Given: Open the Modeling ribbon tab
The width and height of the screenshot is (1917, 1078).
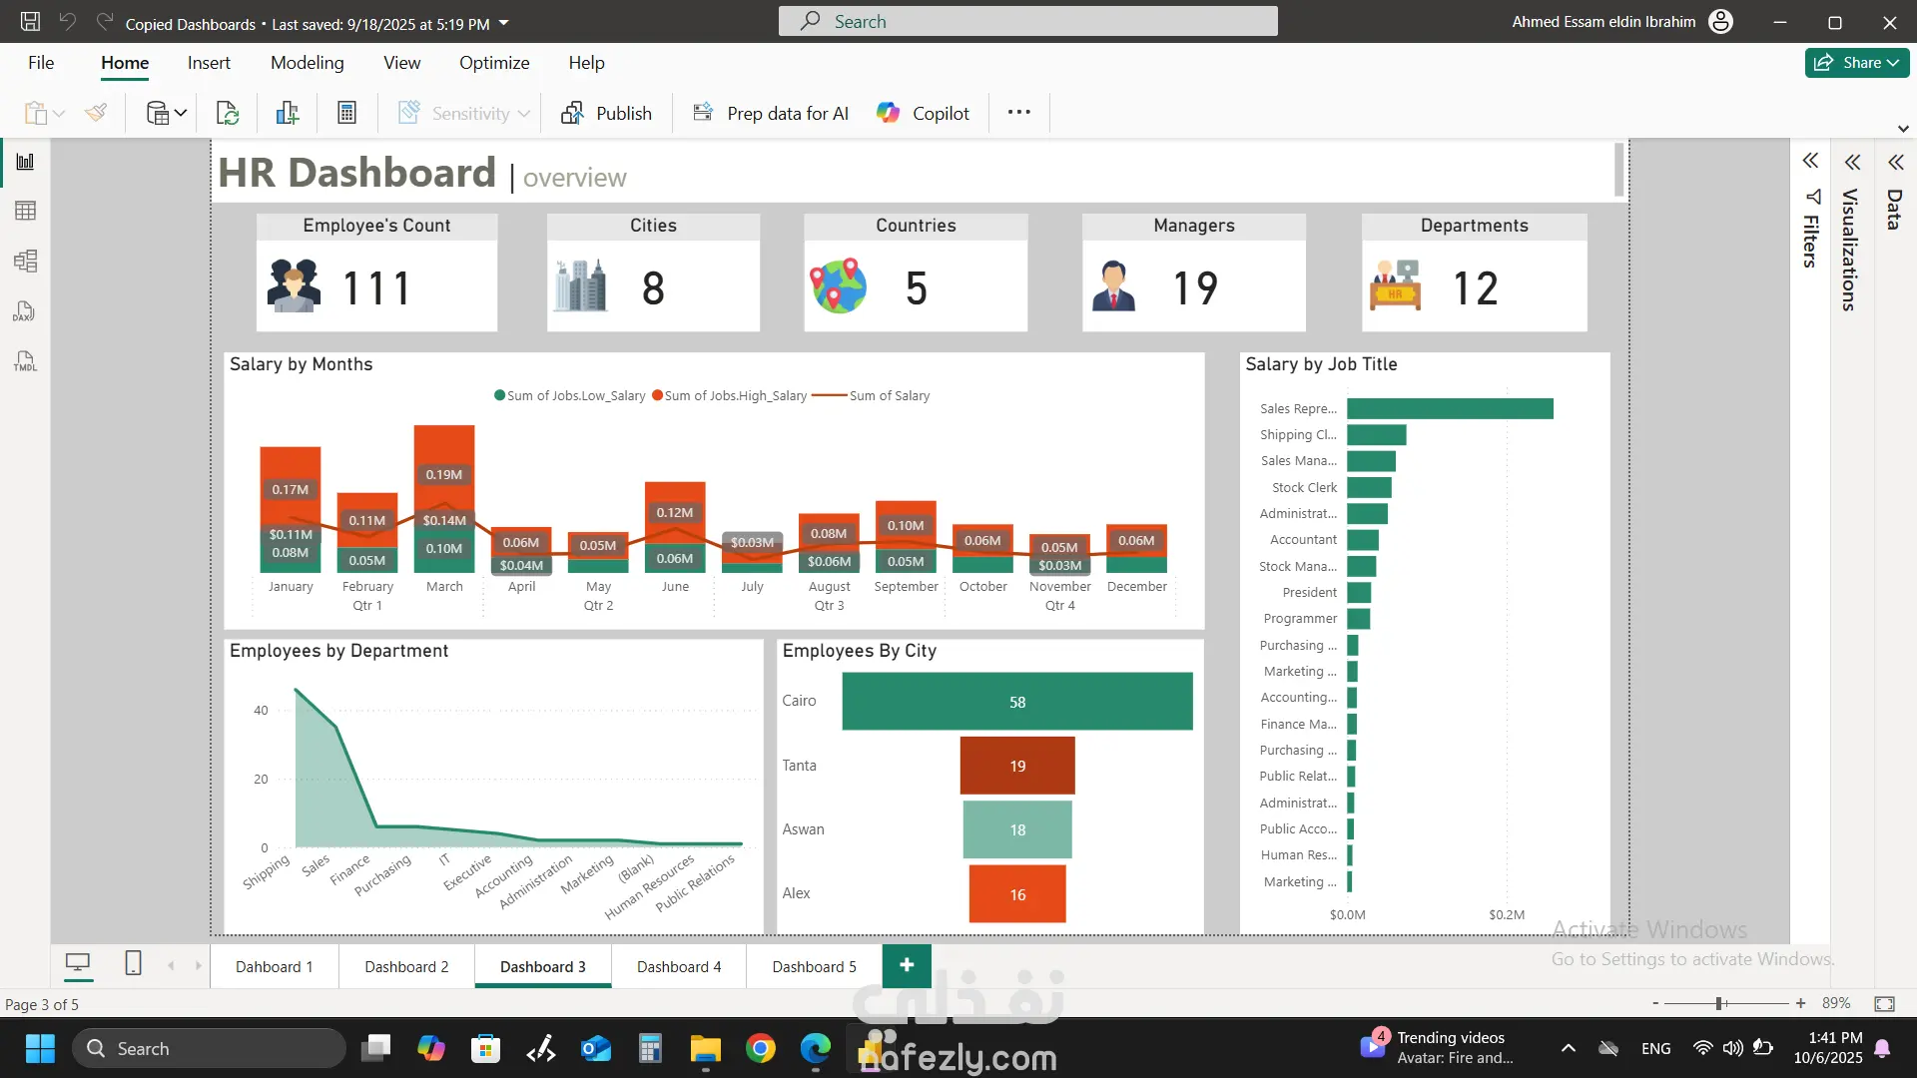Looking at the screenshot, I should (x=307, y=63).
